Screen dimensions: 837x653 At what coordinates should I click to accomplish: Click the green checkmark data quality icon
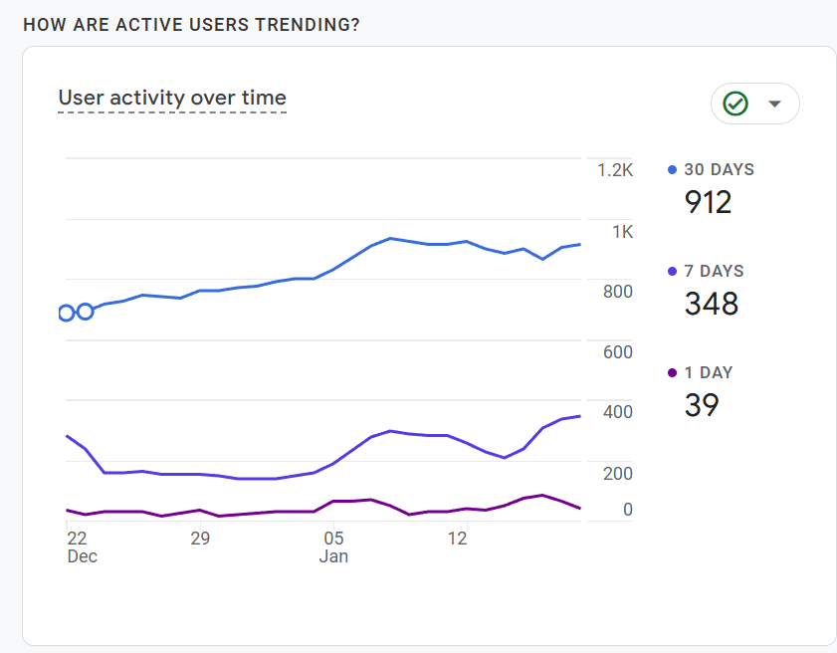[735, 104]
